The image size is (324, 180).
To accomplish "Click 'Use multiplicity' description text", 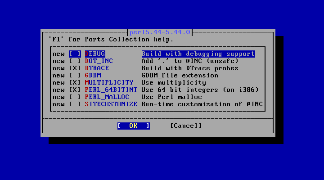I will tap(174, 83).
